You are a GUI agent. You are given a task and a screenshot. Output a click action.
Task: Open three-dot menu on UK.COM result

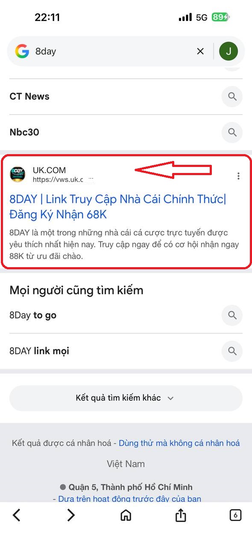click(238, 176)
